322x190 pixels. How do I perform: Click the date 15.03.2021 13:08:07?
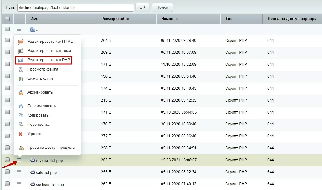point(179,160)
